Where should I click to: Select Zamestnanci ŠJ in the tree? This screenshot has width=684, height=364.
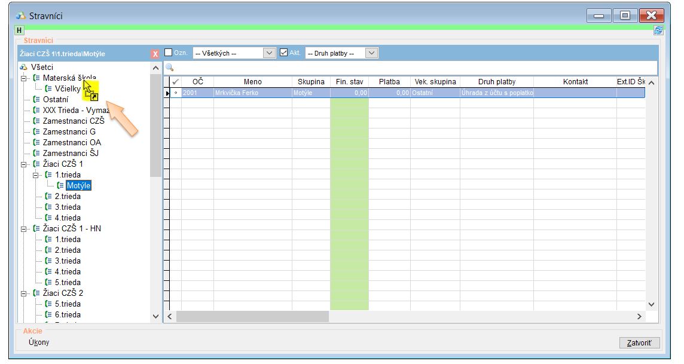[71, 153]
